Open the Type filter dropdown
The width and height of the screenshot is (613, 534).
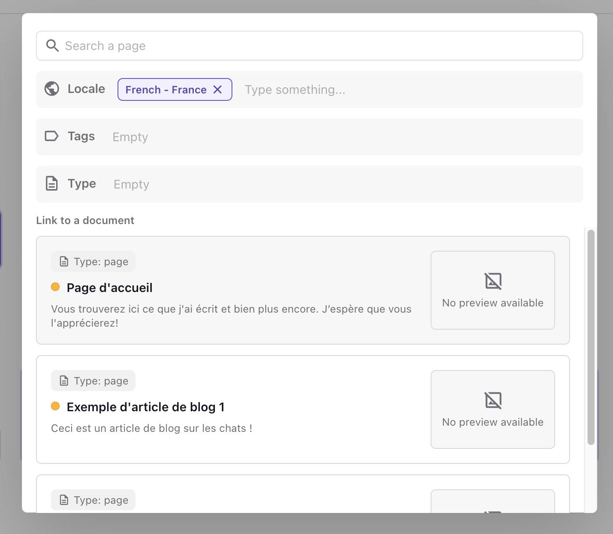342,184
